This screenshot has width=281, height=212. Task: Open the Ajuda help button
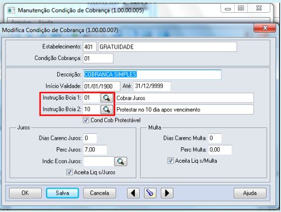[x=250, y=193]
